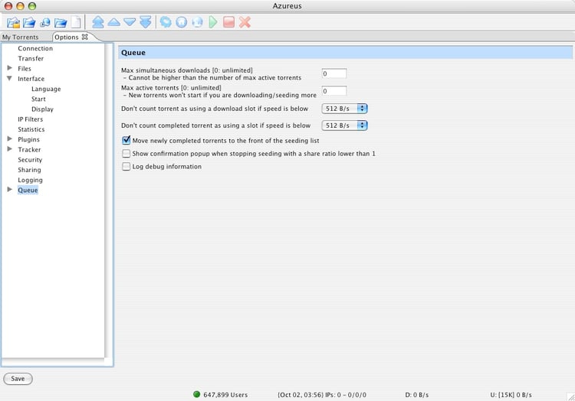
Task: Click U: [15K] 0 B/s upload status
Action: (x=511, y=394)
